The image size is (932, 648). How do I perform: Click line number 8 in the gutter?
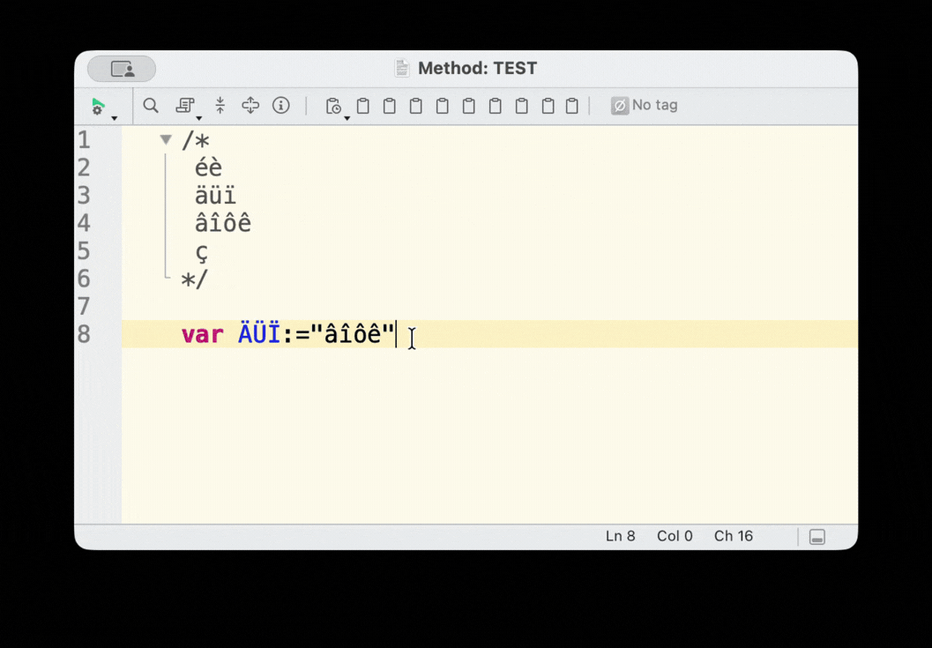85,334
